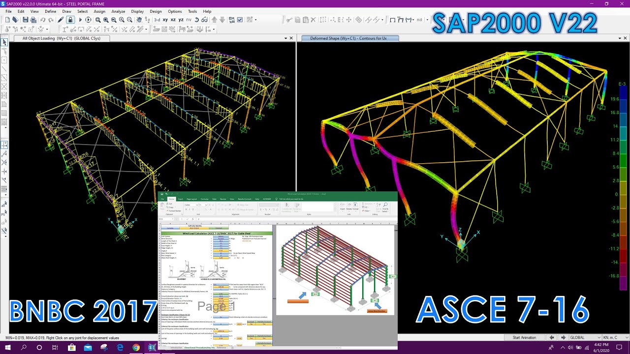Click the taskbar Search icon
Image resolution: width=630 pixels, height=354 pixels.
(24, 348)
